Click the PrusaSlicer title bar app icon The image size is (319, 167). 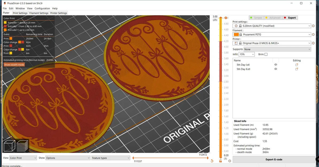pyautogui.click(x=5, y=3)
